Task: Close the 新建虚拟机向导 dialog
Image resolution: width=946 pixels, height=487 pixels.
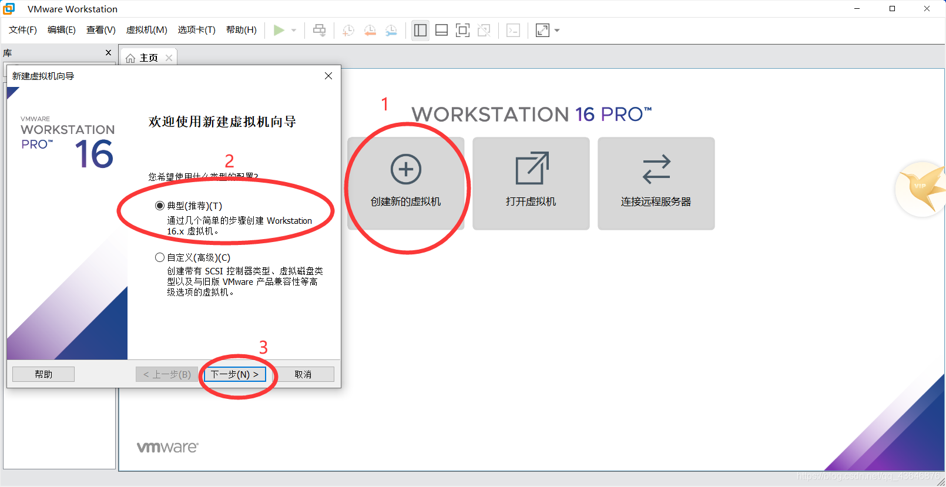Action: click(328, 76)
